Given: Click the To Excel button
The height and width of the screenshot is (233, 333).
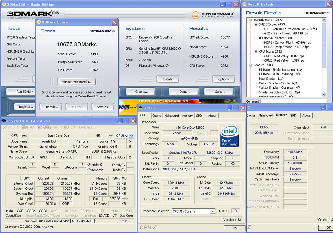Looking at the screenshot, I should [77, 107].
